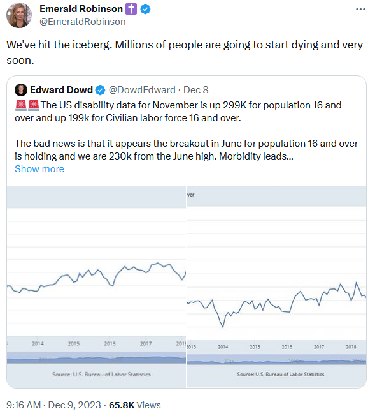Screen dimensions: 375x416
Task: Click the 9:16 AM Dec 9, 2023 timestamp
Action: 53,405
